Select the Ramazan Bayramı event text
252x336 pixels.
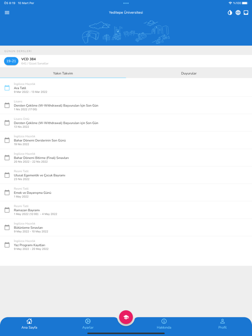27,210
